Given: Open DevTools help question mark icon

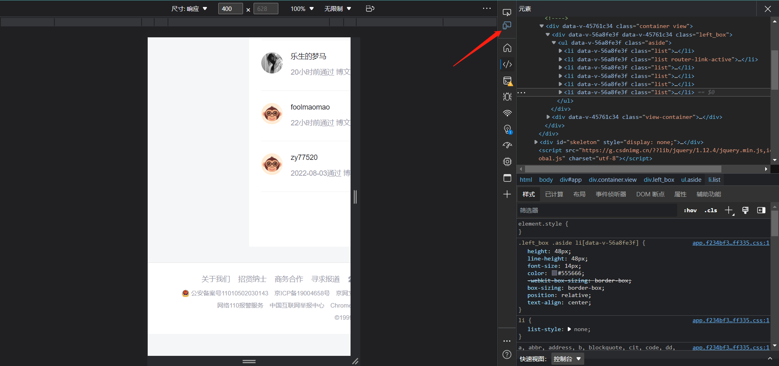Looking at the screenshot, I should pos(507,354).
